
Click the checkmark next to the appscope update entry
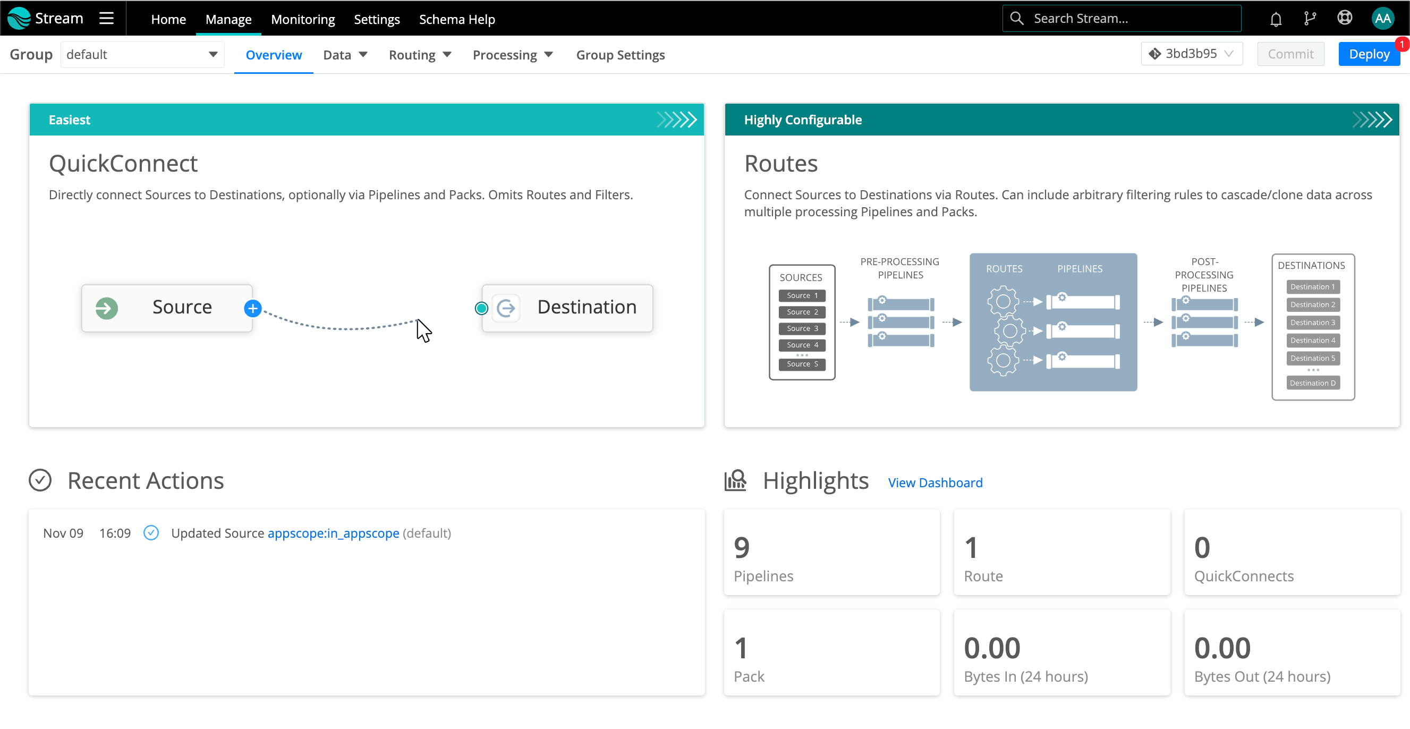pos(151,532)
